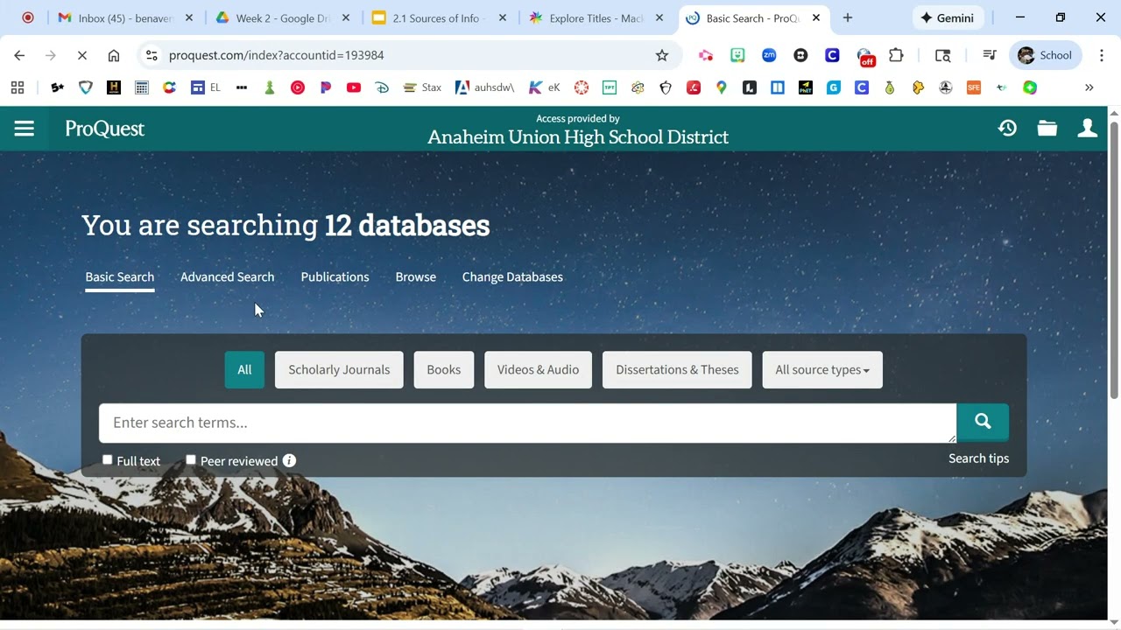The image size is (1121, 630).
Task: Go back to the previous page
Action: tap(19, 55)
